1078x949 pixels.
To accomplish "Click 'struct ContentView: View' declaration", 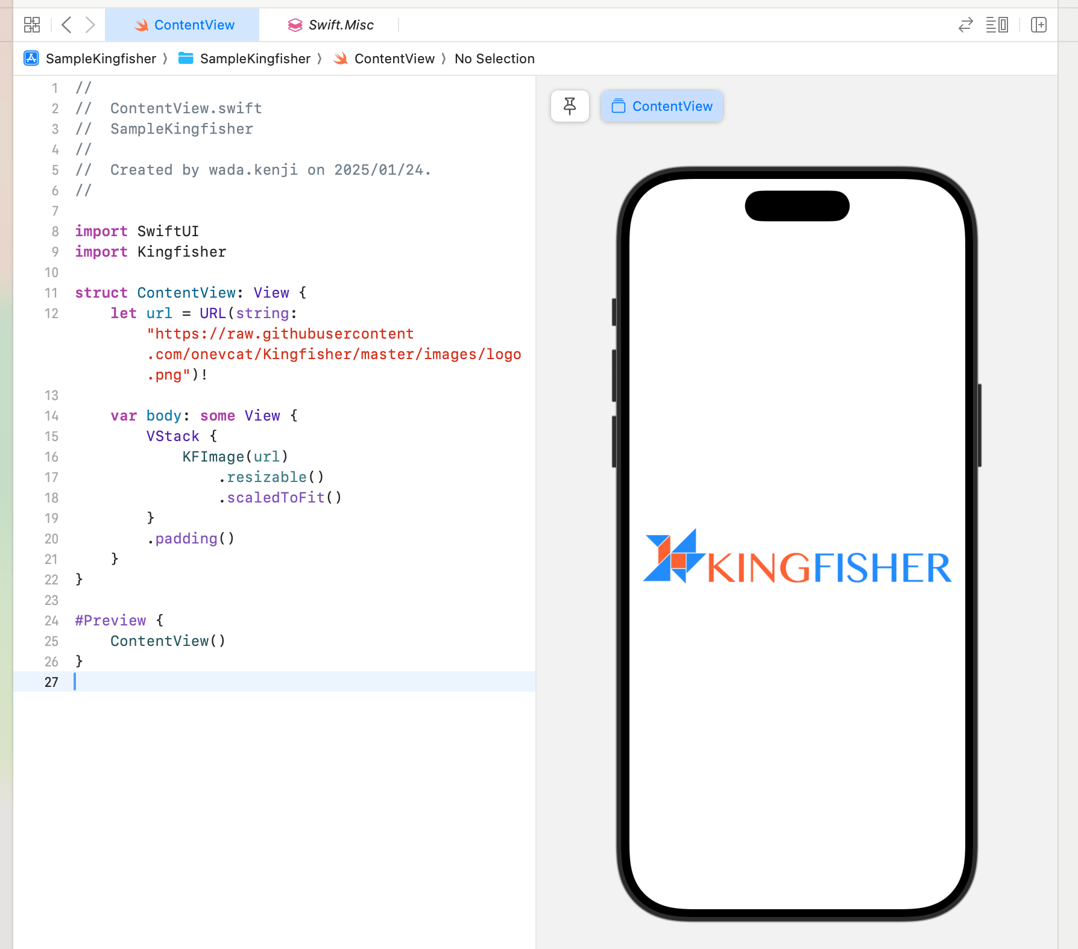I will 191,293.
